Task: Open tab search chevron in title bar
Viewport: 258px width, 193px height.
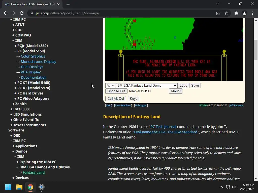Action: pyautogui.click(x=217, y=4)
